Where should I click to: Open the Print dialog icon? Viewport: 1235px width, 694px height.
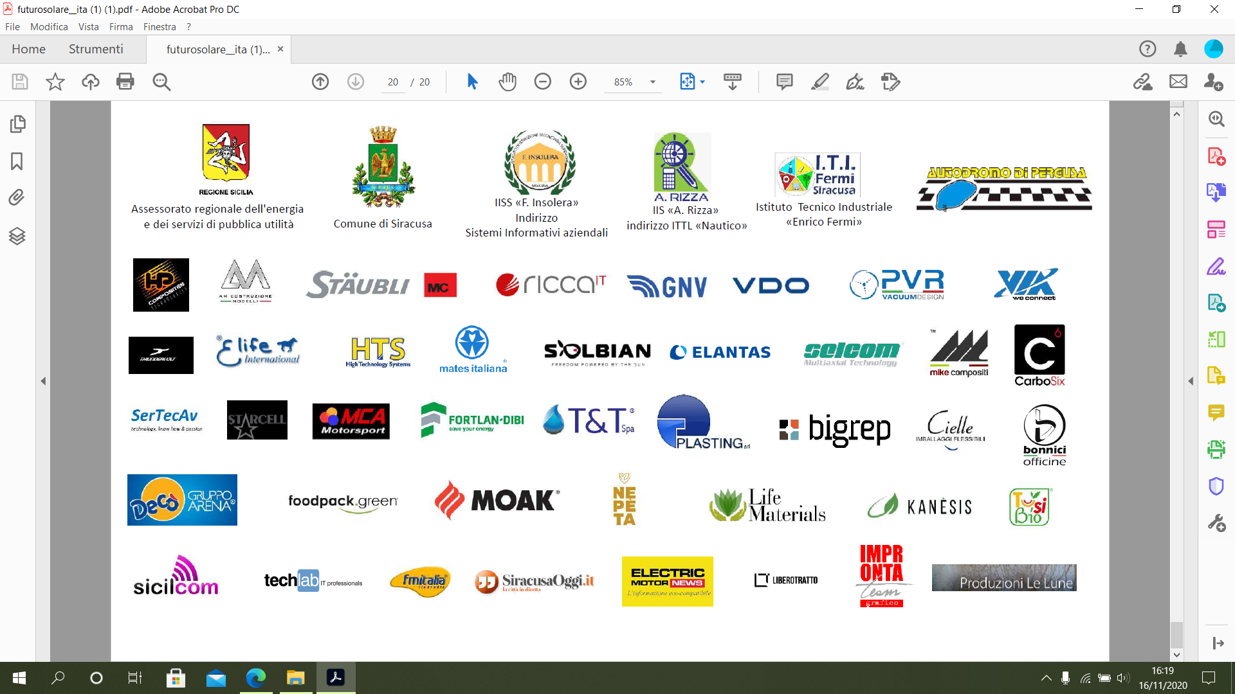click(x=125, y=82)
